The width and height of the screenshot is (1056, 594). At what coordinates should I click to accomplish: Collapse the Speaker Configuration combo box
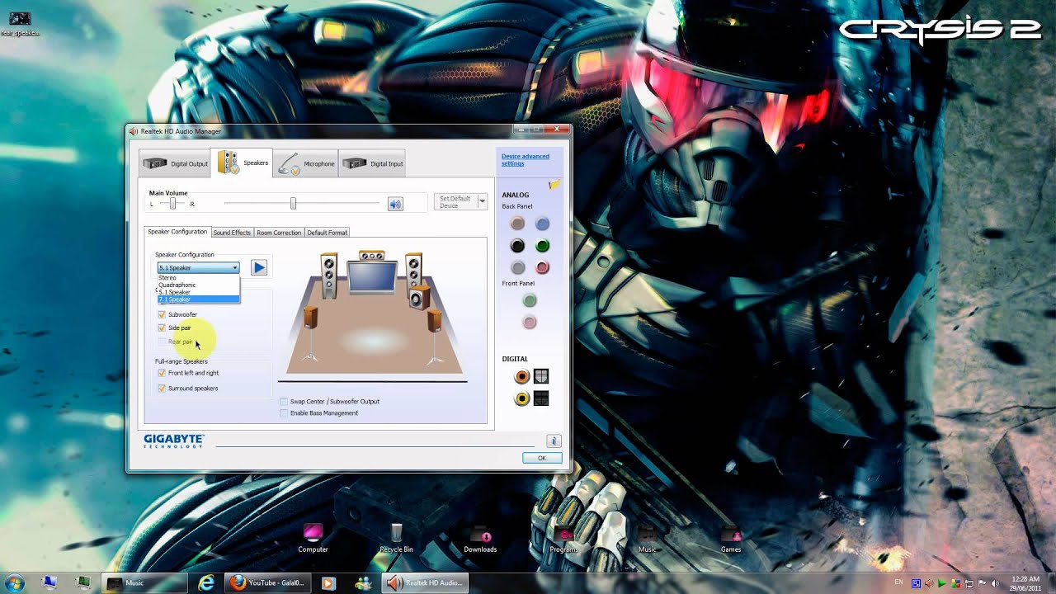pyautogui.click(x=235, y=268)
